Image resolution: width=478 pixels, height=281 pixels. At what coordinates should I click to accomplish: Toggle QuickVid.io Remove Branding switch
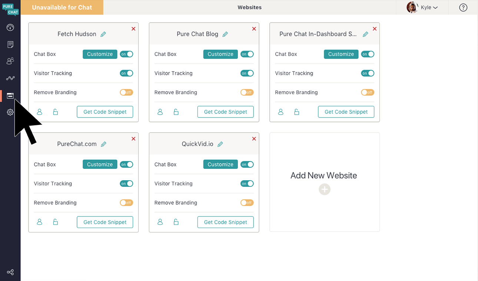(x=247, y=203)
